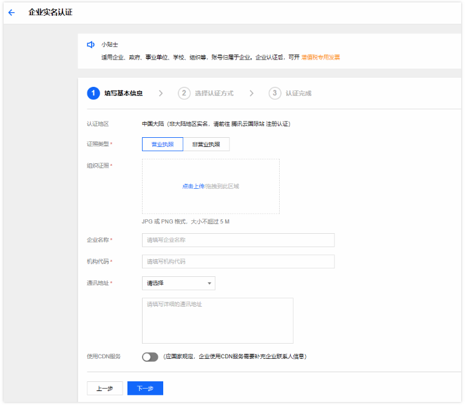Image resolution: width=466 pixels, height=405 pixels.
Task: Focus the 机构代码 input field
Action: tap(238, 261)
